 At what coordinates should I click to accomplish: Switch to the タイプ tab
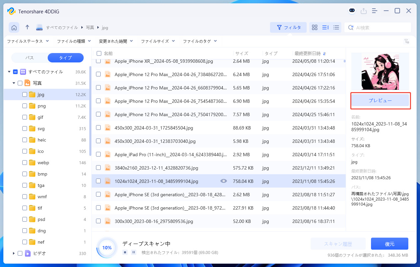point(65,58)
